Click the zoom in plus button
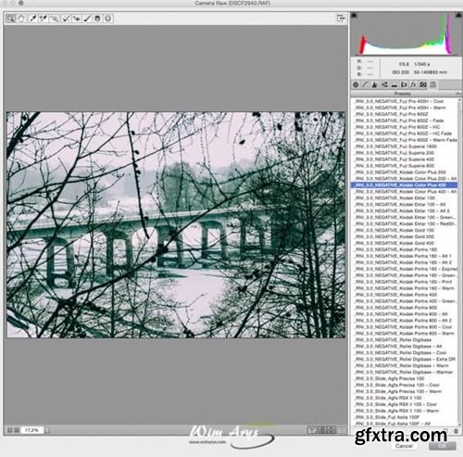Viewport: 463px width, 457px height. 17,430
